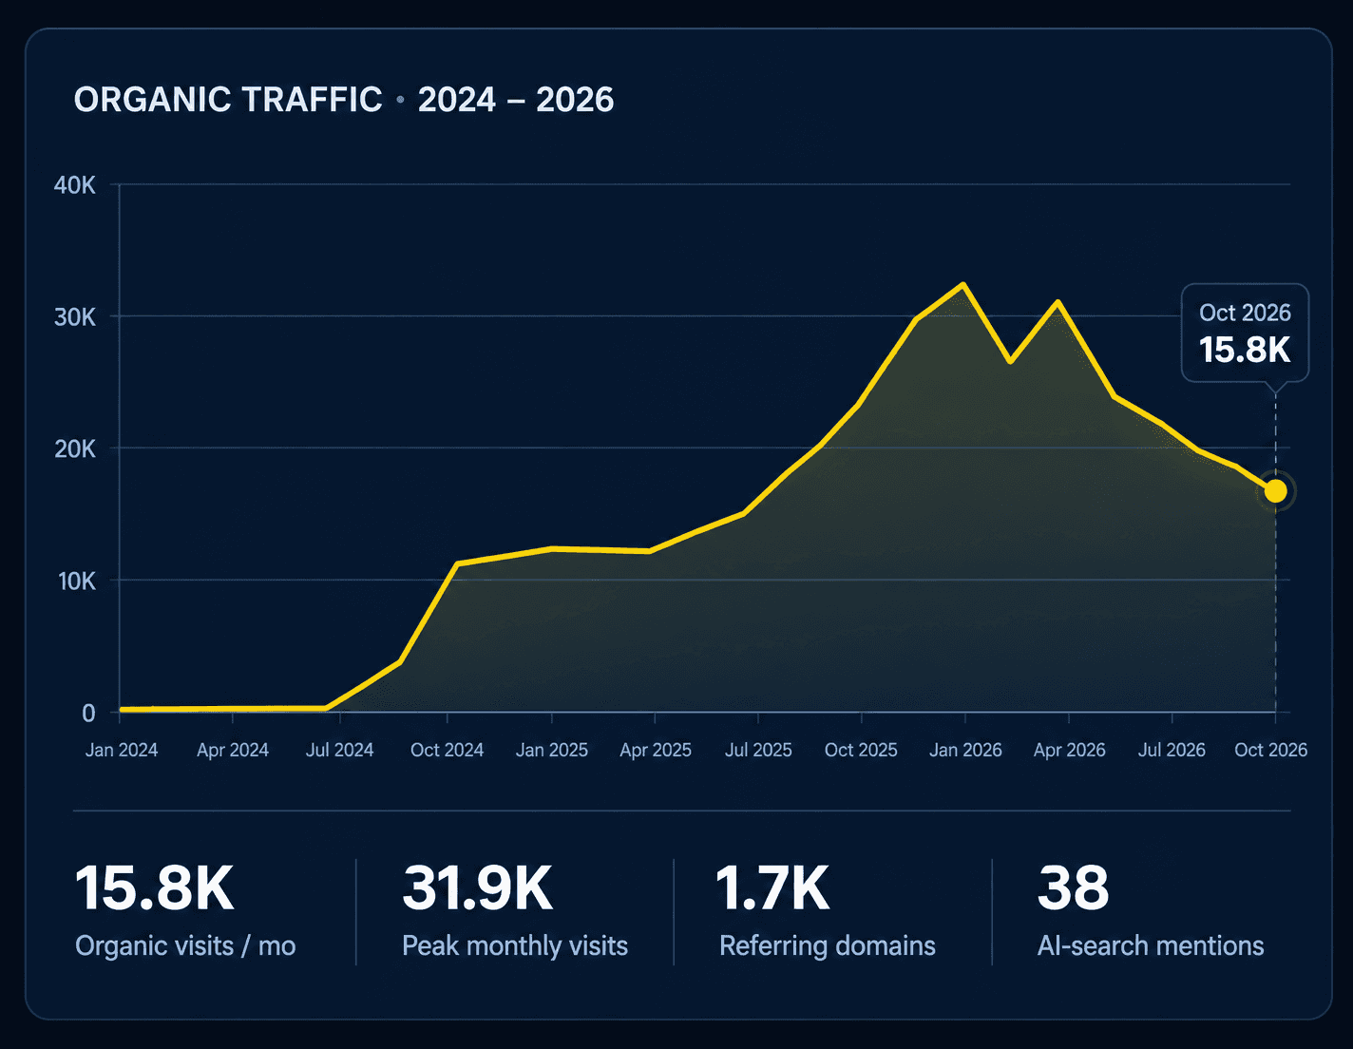This screenshot has width=1353, height=1049.
Task: Click the 30K y-axis label
Action: [75, 316]
